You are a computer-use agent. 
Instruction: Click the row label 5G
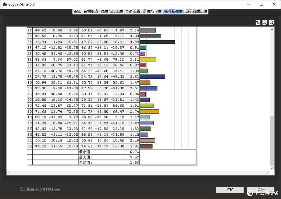pos(30,106)
